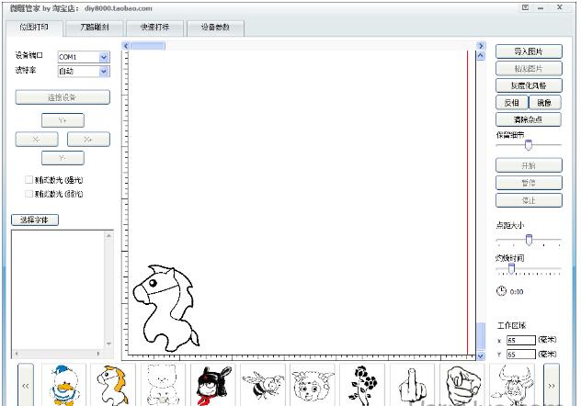Open the 设备参数 tab
The height and width of the screenshot is (406, 581).
point(215,28)
